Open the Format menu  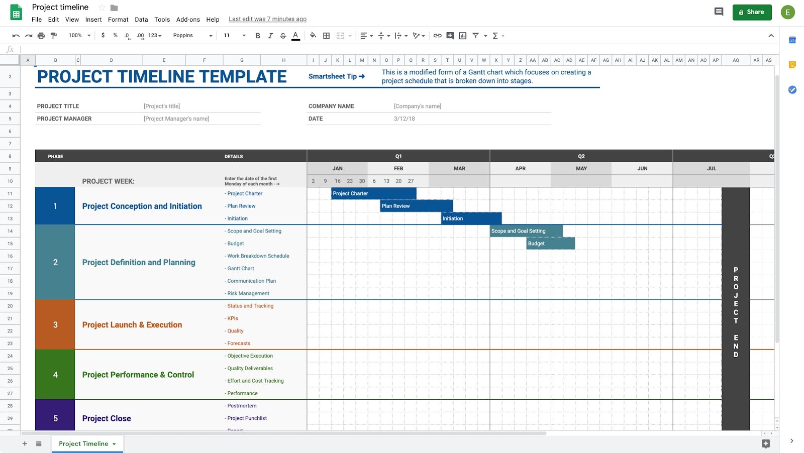click(118, 20)
